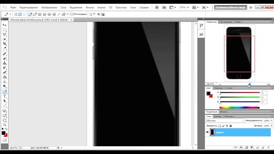Select the Quick Selection tool
274x154 pixels.
tap(5, 39)
